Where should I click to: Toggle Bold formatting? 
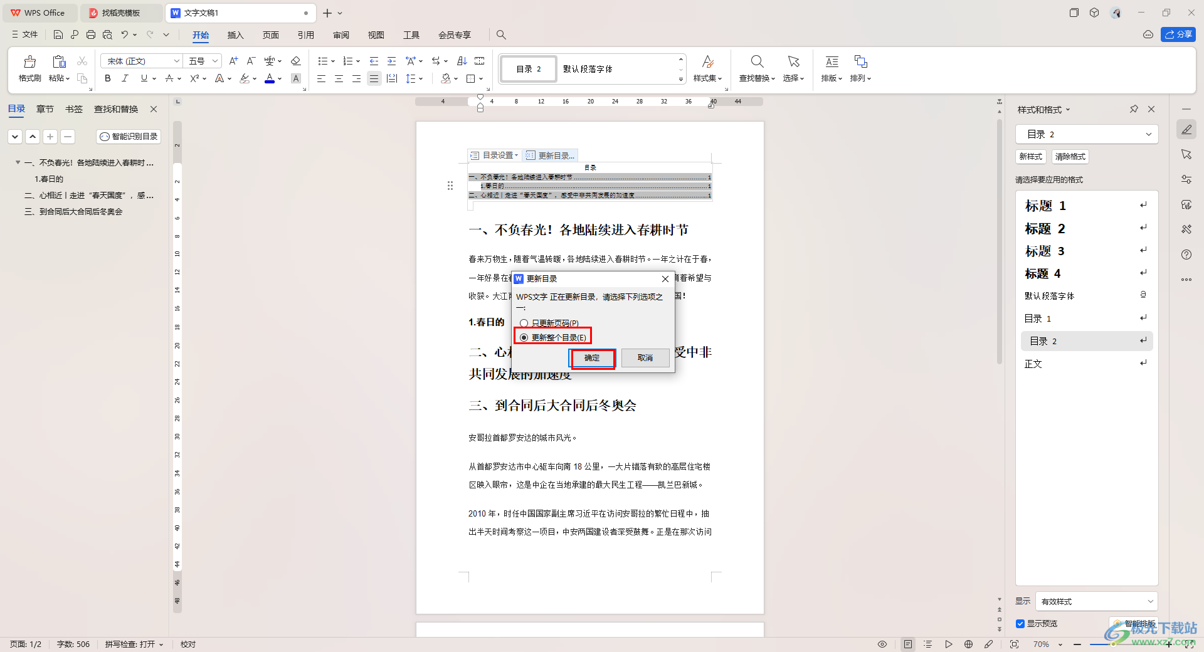(x=108, y=78)
